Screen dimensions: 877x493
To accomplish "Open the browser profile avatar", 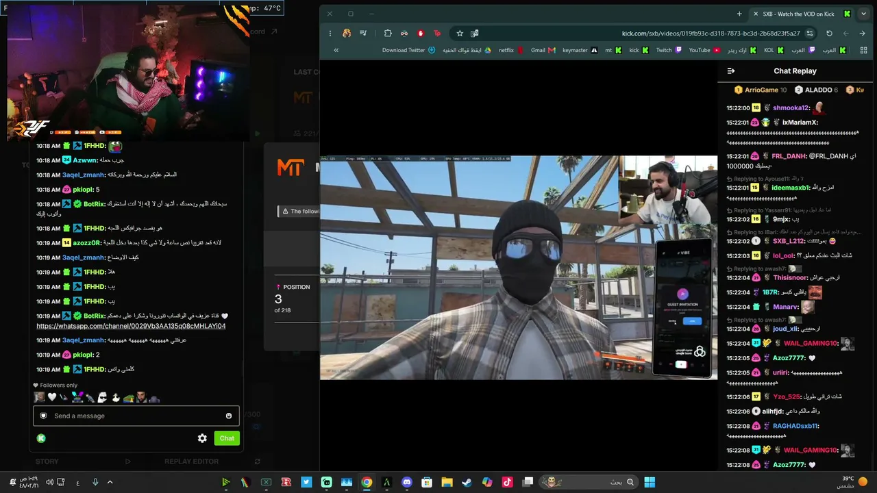I will pyautogui.click(x=347, y=33).
